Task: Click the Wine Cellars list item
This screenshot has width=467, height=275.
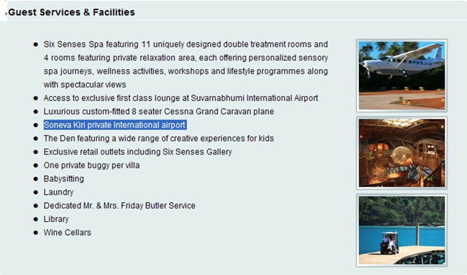Action: 67,233
